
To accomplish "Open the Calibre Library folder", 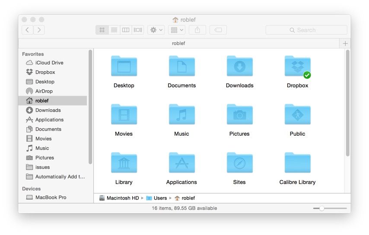I will tap(297, 163).
